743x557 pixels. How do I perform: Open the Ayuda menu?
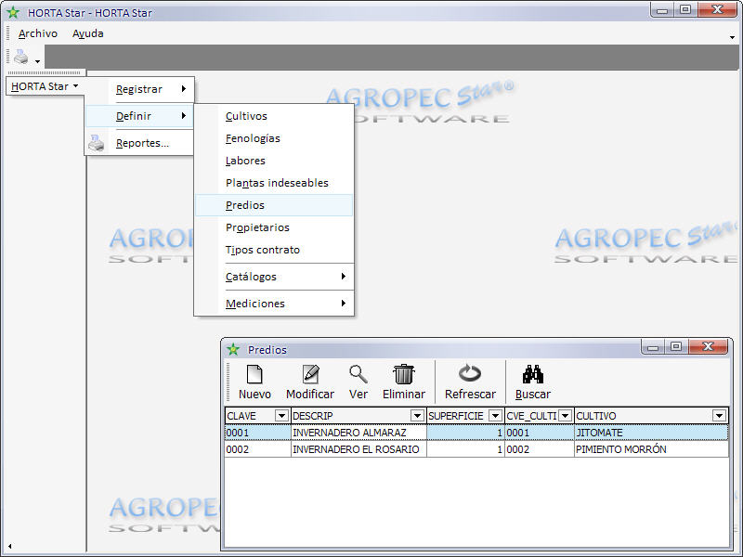(x=88, y=33)
